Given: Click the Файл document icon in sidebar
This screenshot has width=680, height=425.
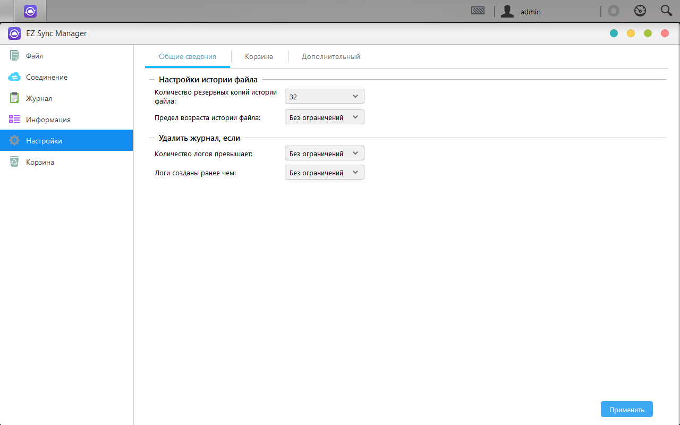Looking at the screenshot, I should (14, 56).
